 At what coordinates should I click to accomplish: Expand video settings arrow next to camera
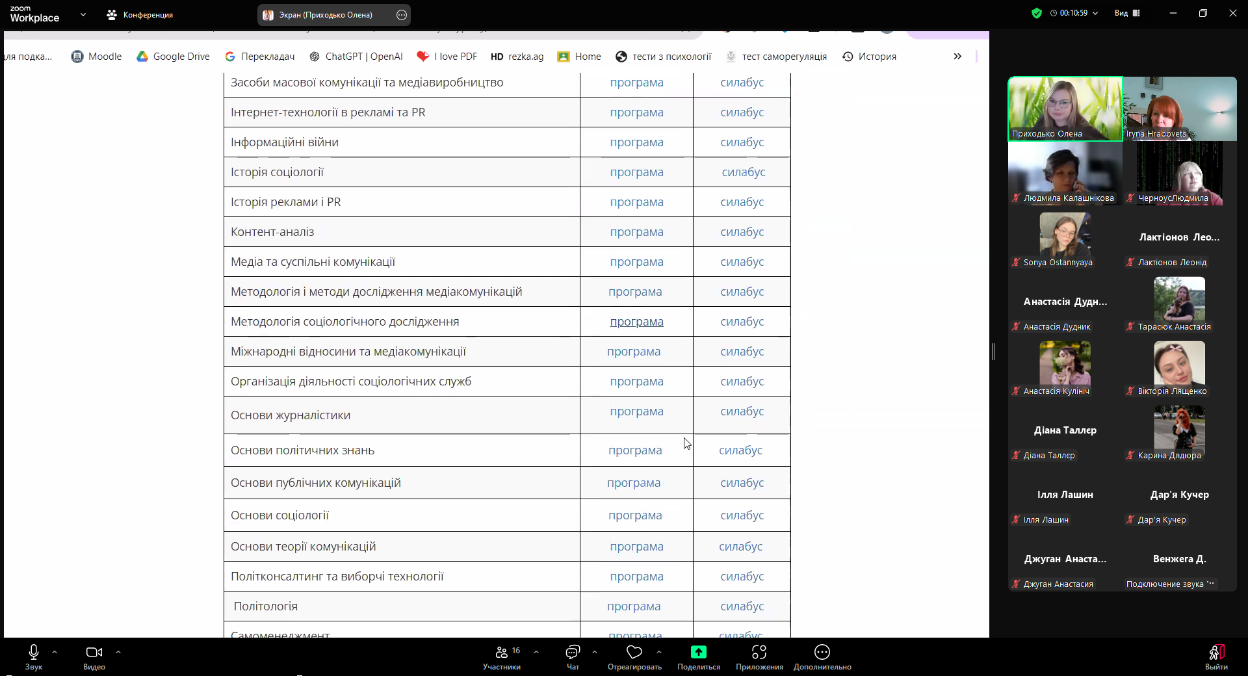click(x=118, y=651)
